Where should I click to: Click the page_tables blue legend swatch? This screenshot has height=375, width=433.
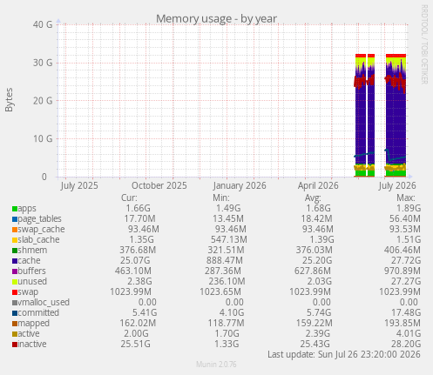15,219
